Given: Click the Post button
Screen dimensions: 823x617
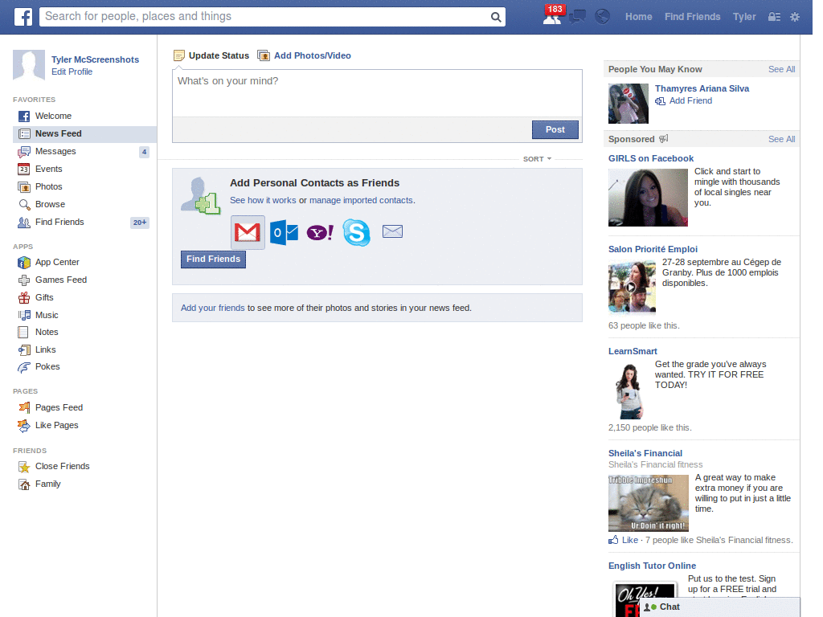Looking at the screenshot, I should (555, 129).
